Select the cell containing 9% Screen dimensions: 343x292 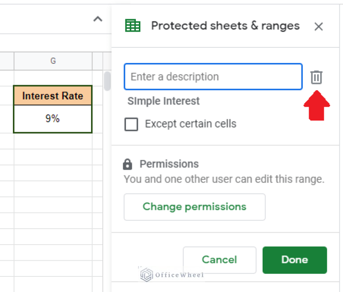[53, 119]
